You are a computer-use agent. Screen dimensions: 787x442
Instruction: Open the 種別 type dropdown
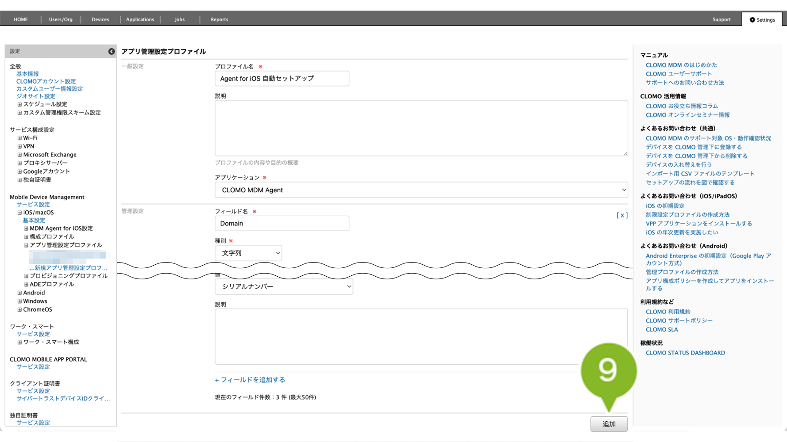pyautogui.click(x=248, y=253)
